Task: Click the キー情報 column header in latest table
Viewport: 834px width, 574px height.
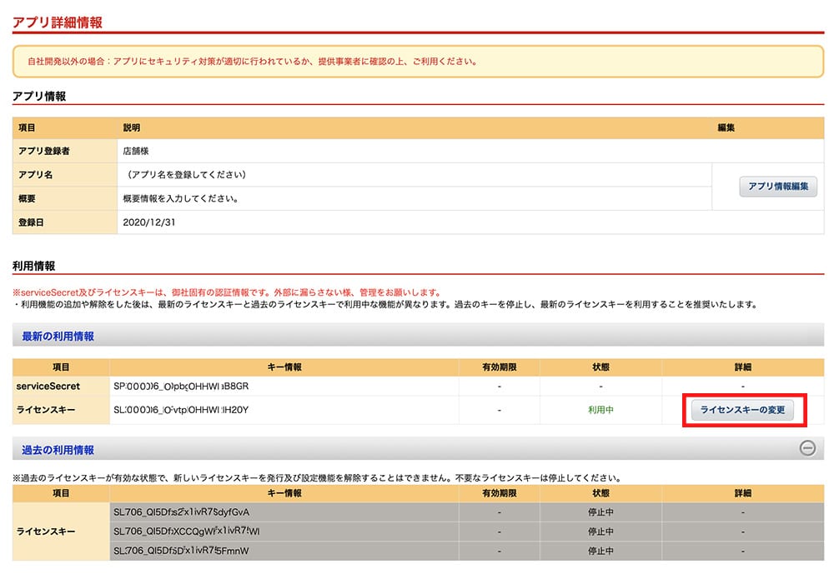Action: coord(284,367)
